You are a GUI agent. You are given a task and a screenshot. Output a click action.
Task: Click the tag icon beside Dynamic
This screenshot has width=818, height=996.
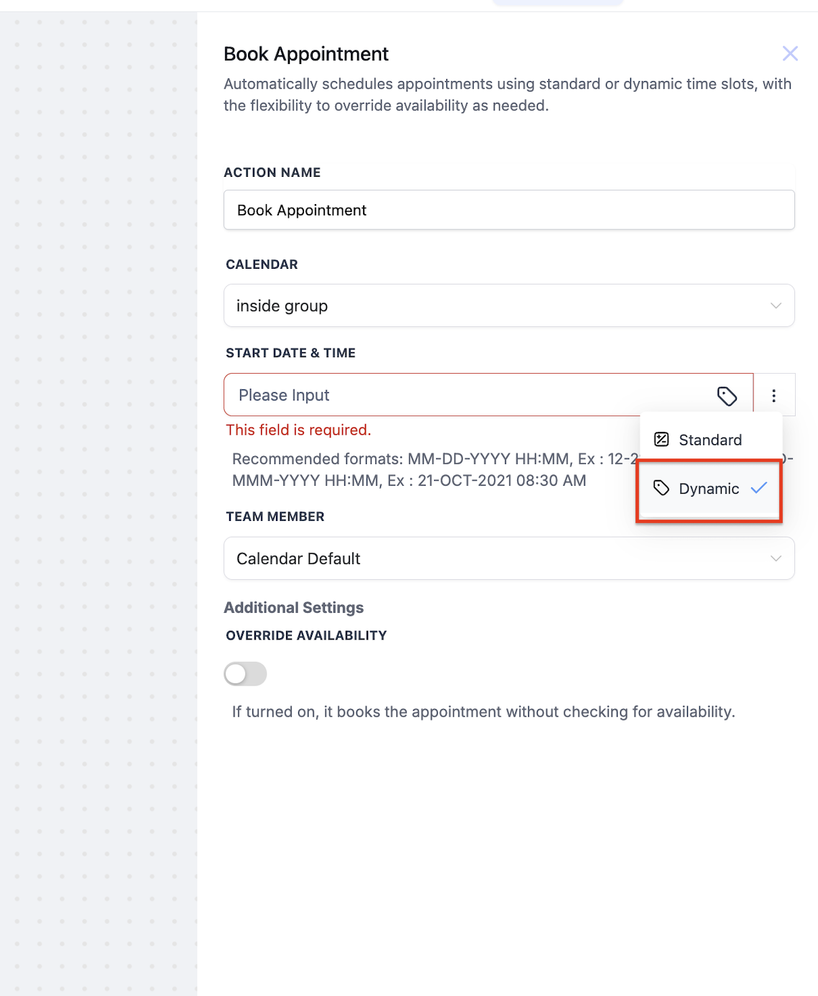click(661, 489)
